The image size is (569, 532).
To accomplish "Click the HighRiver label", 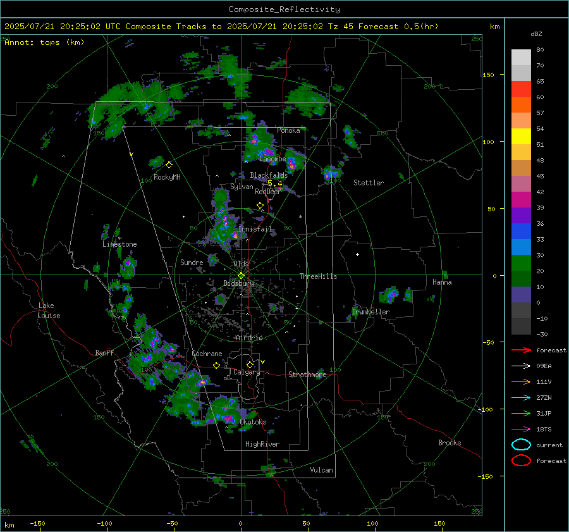I will click(262, 444).
